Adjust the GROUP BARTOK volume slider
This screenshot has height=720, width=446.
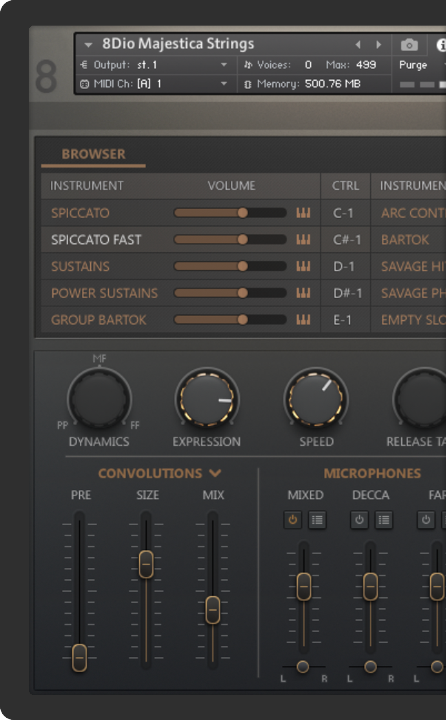click(x=230, y=320)
